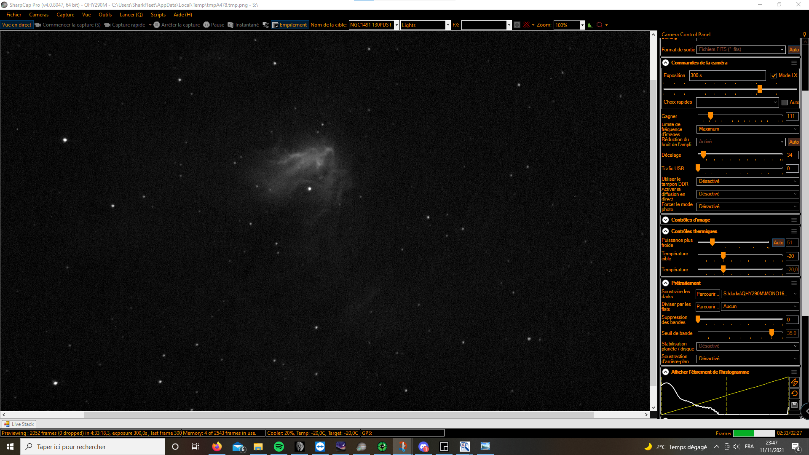This screenshot has width=809, height=455.
Task: Click the red reticule overlay icon in toolbar
Action: click(526, 25)
